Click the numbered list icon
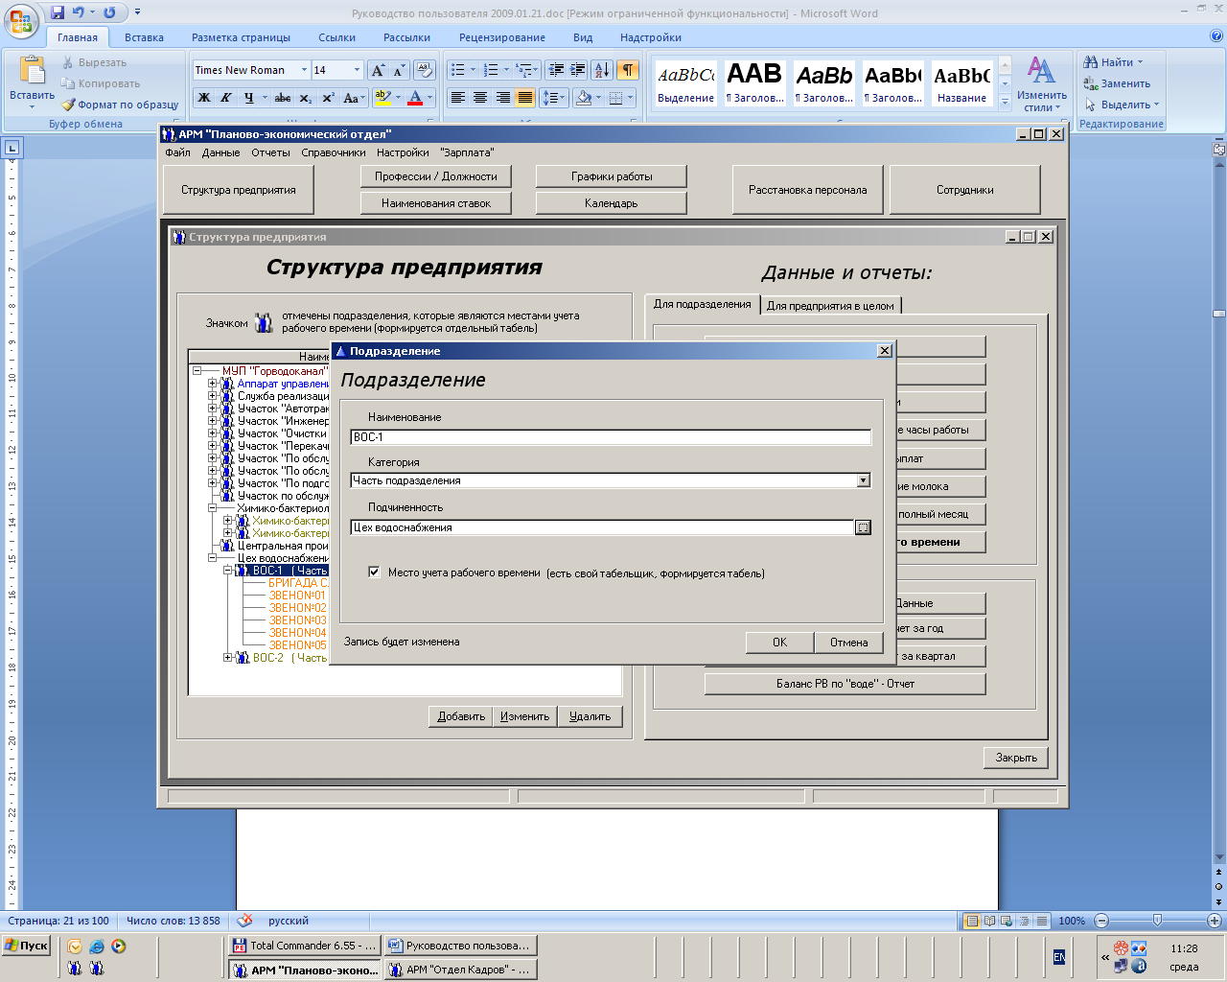 coord(491,70)
